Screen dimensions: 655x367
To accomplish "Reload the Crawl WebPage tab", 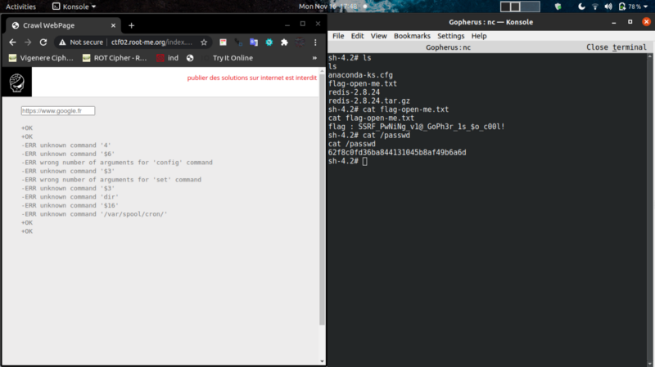I will pyautogui.click(x=43, y=43).
